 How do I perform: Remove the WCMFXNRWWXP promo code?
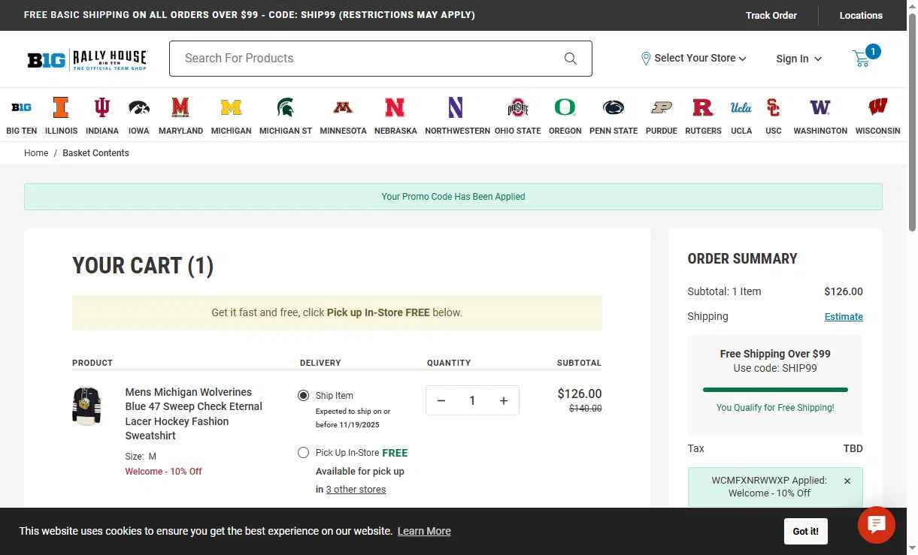click(847, 481)
